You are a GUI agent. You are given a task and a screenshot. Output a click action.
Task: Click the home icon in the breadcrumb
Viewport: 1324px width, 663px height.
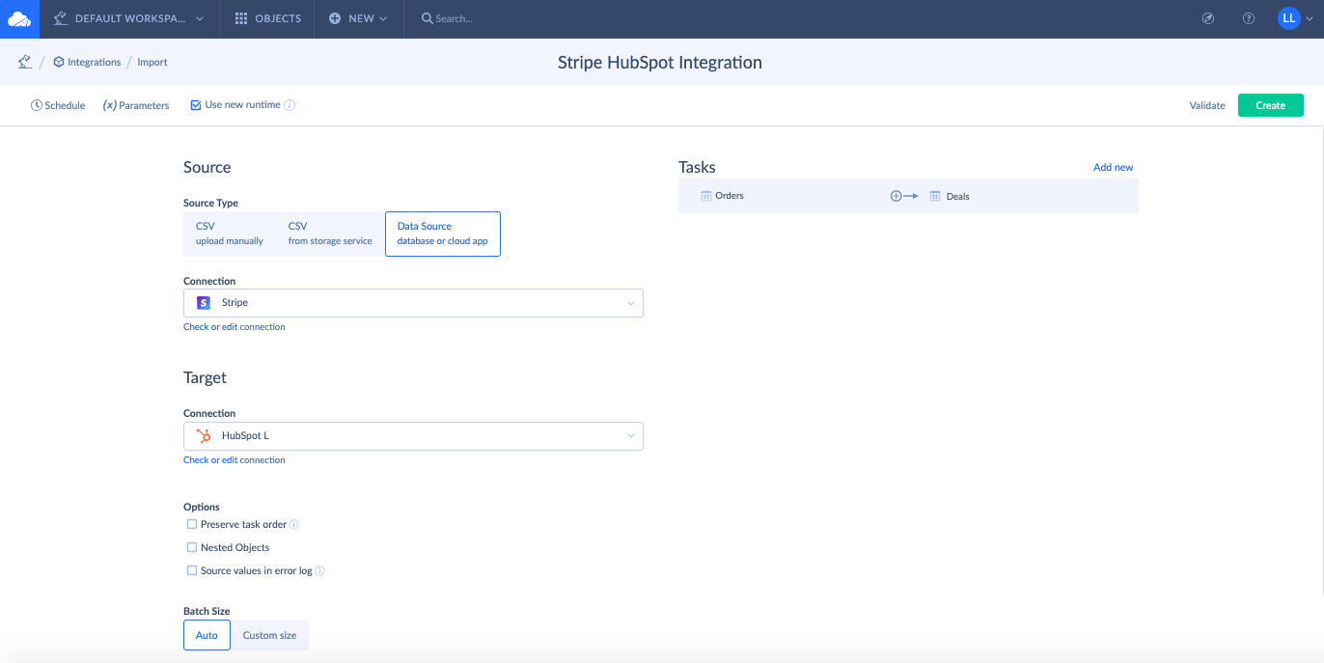pyautogui.click(x=24, y=61)
